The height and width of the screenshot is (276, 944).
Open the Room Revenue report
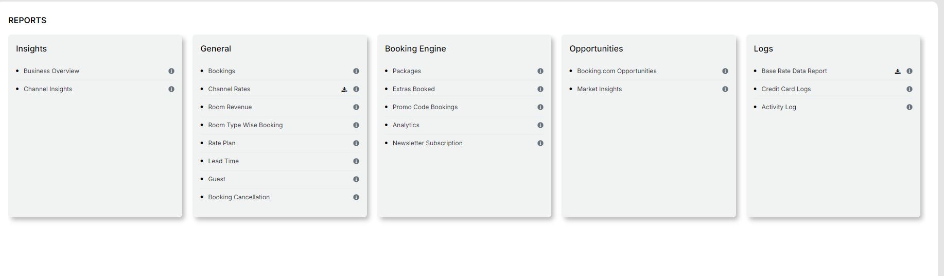(x=230, y=107)
